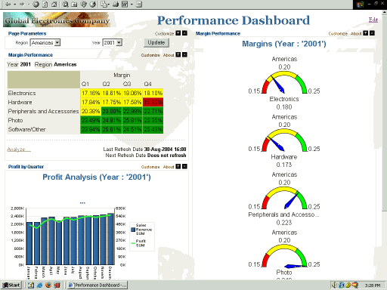Launch Internet Explorer from quick launch
This screenshot has width=387, height=290.
[39, 285]
